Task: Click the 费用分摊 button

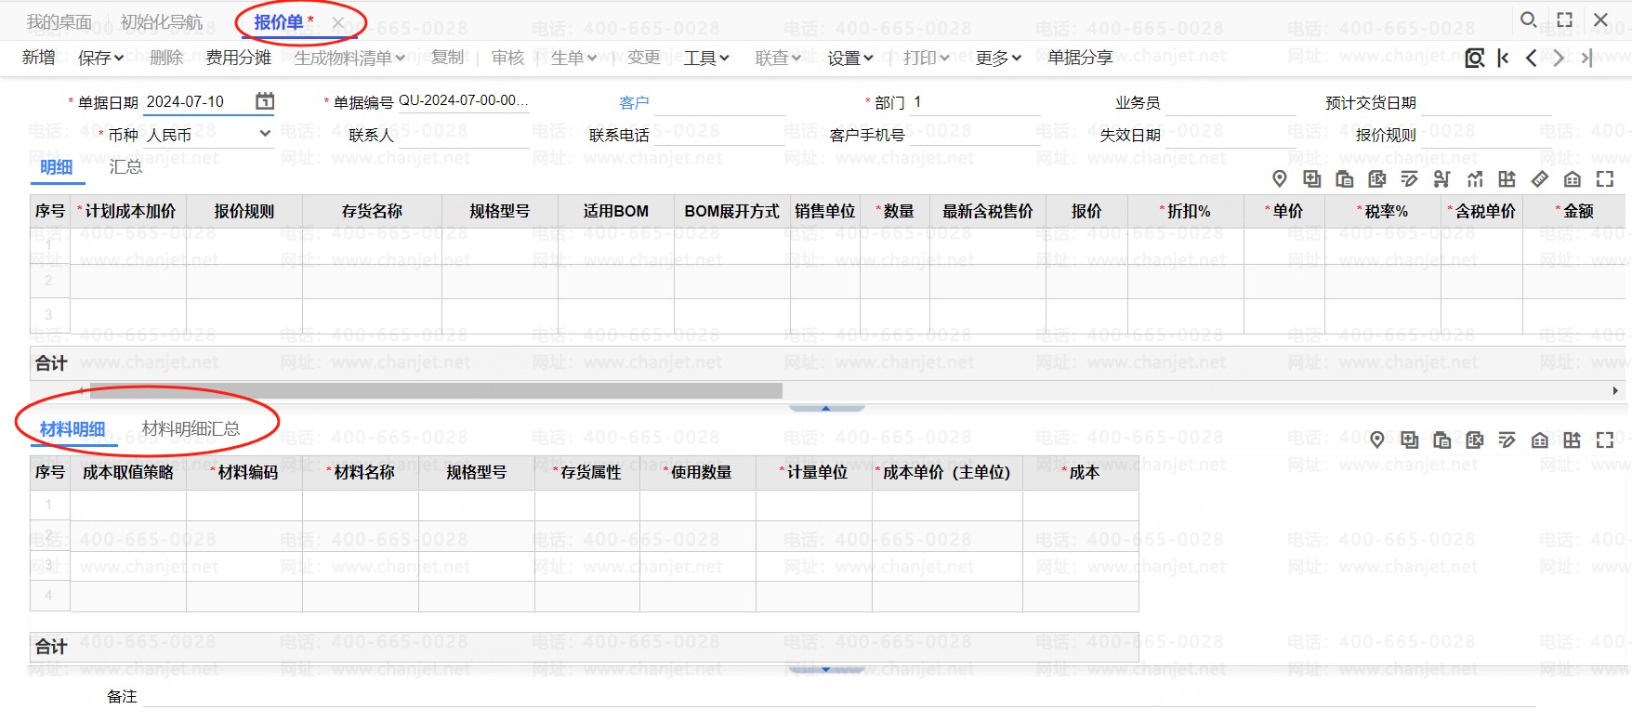Action: click(239, 58)
